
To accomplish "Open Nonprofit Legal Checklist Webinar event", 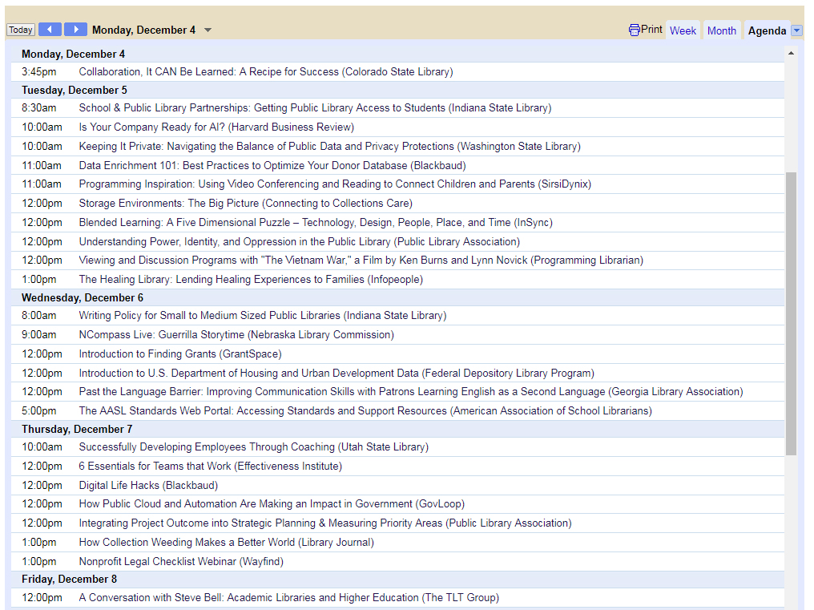I will (x=181, y=562).
